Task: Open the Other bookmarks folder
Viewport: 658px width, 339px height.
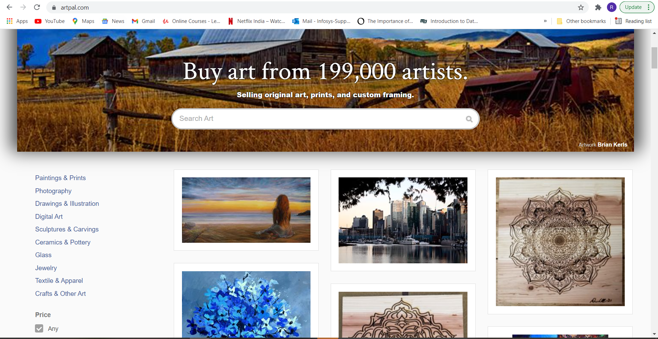Action: point(581,21)
